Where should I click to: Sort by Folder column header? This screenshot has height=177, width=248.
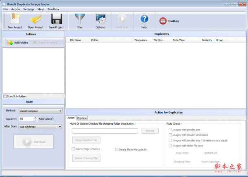coord(112,40)
